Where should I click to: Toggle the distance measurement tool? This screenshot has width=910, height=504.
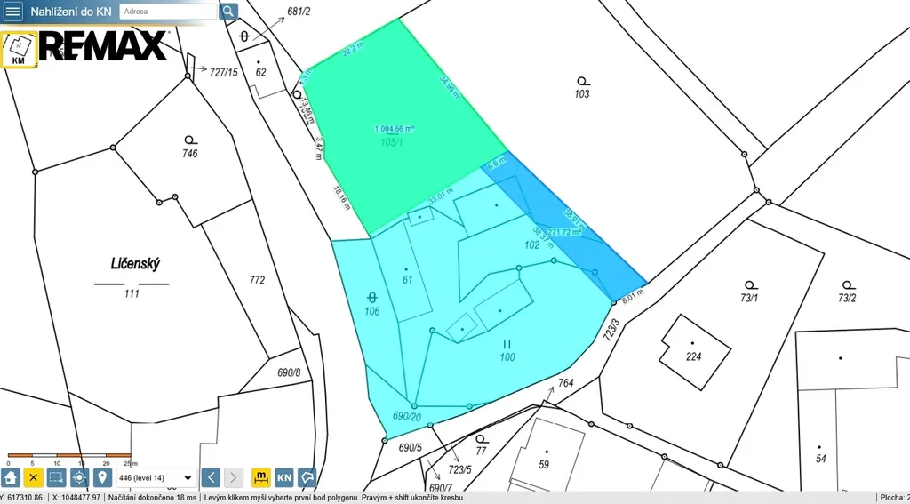261,477
